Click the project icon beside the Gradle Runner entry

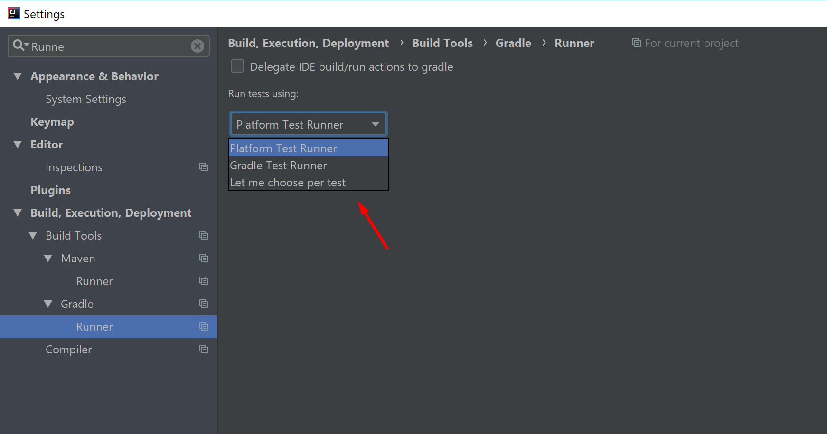tap(204, 326)
